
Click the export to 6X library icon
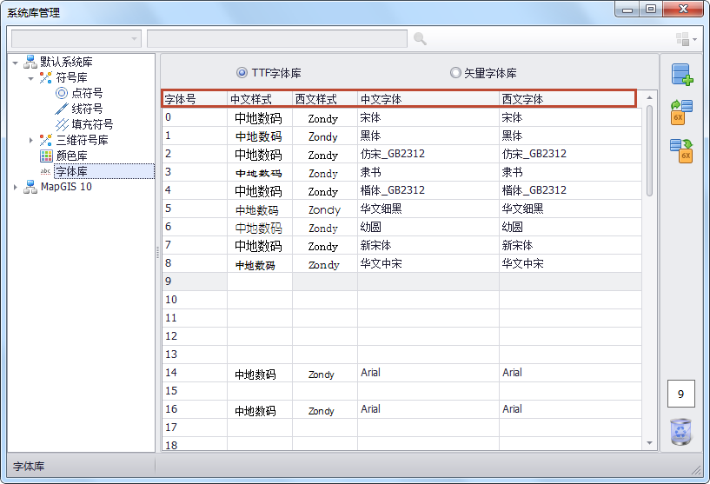681,150
